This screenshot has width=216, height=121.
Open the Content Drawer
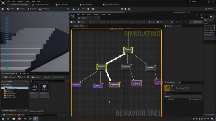tap(9, 115)
